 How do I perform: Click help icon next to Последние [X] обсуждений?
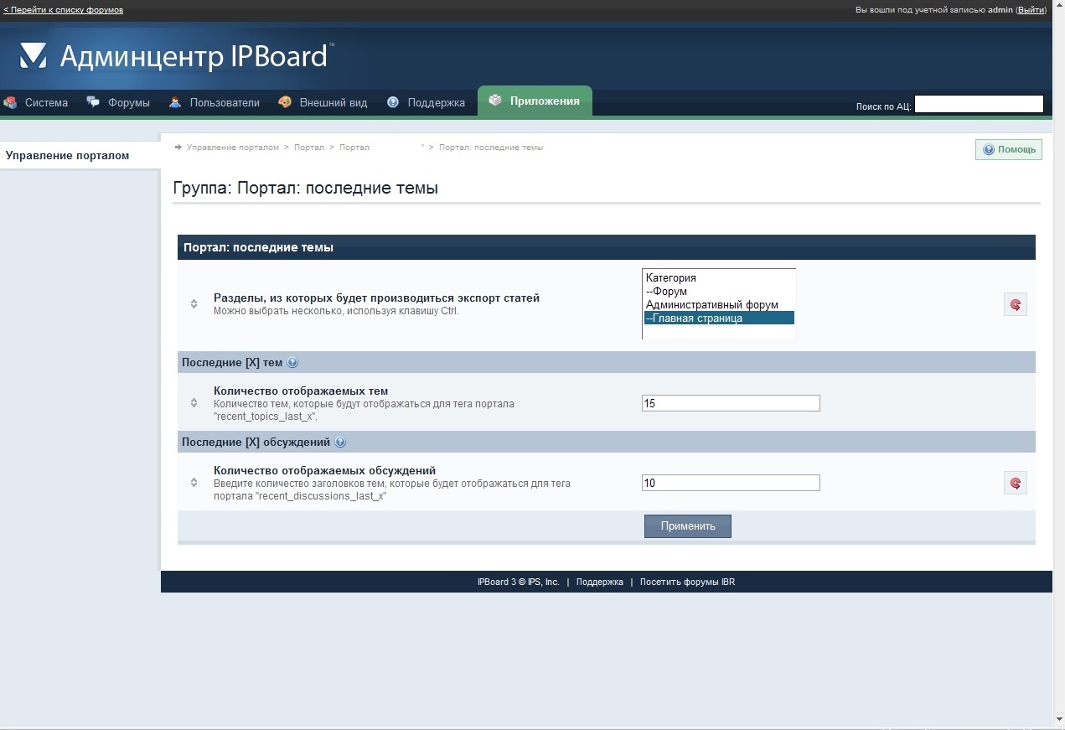[340, 443]
